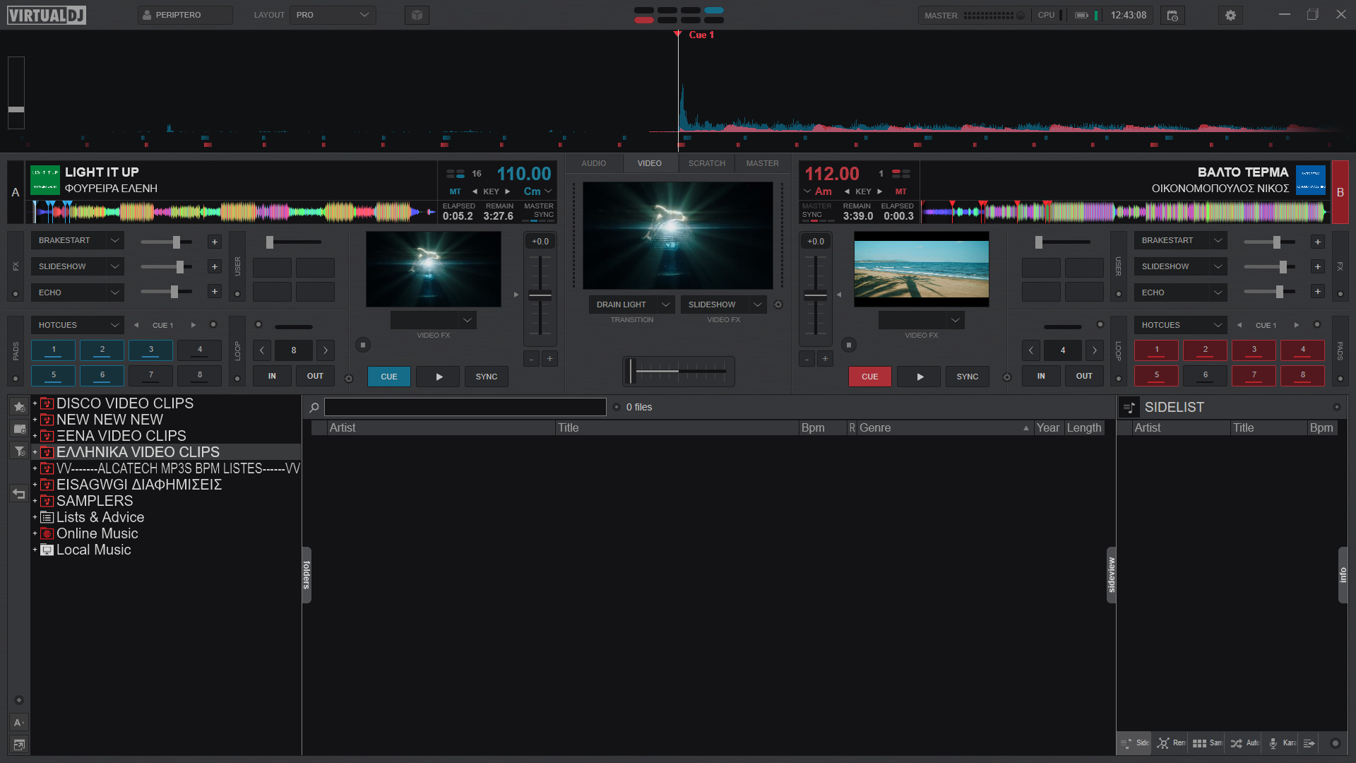This screenshot has height=763, width=1356.
Task: Switch to the SCRATCH mixer tab
Action: pos(707,163)
